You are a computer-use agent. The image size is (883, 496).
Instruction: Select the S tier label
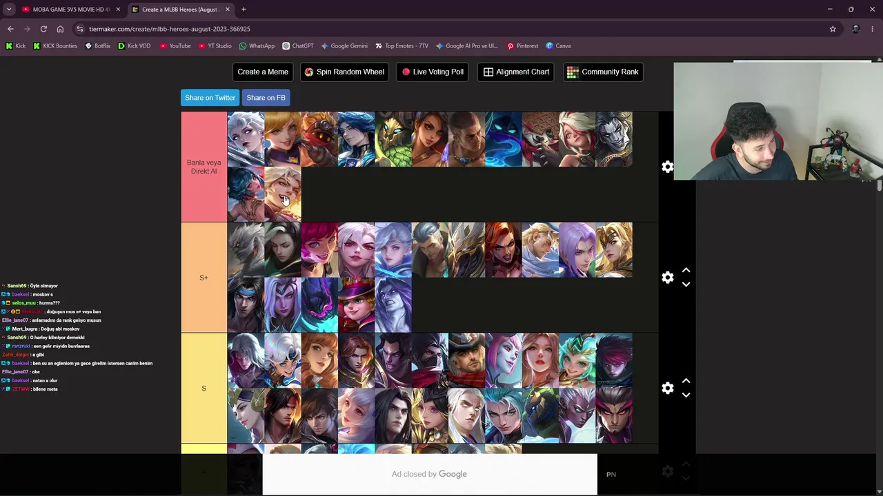click(x=204, y=389)
